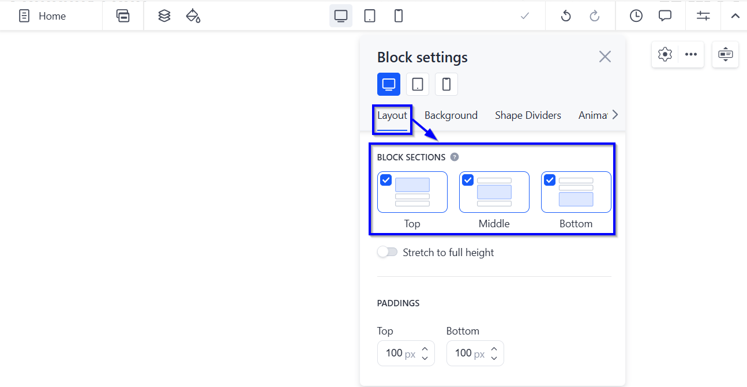Select desktop device in Block settings

click(389, 84)
